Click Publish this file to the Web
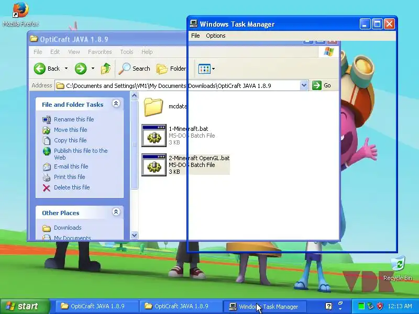 pyautogui.click(x=81, y=154)
